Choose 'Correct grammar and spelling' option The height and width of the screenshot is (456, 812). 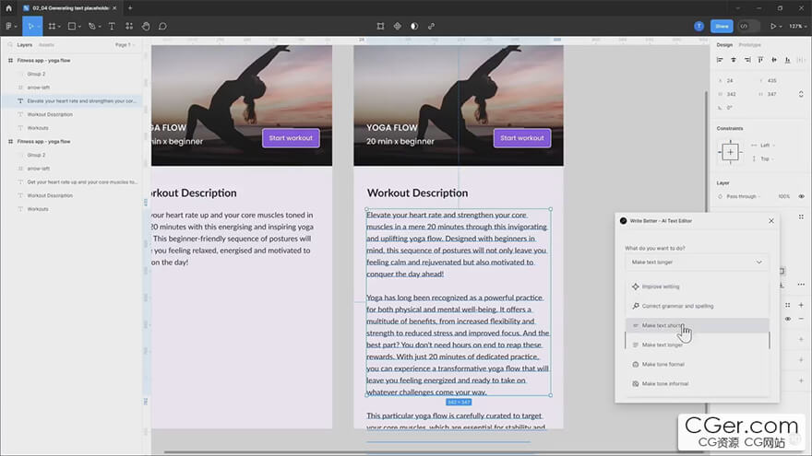(x=697, y=306)
